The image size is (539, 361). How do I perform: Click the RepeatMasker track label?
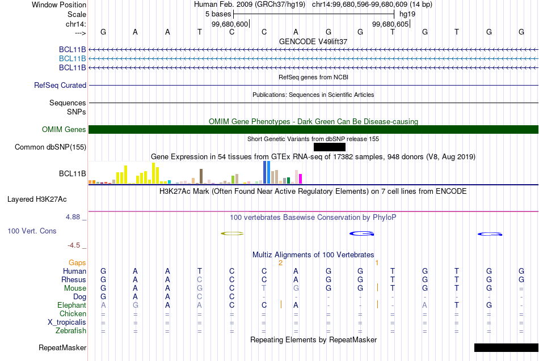[x=62, y=347]
